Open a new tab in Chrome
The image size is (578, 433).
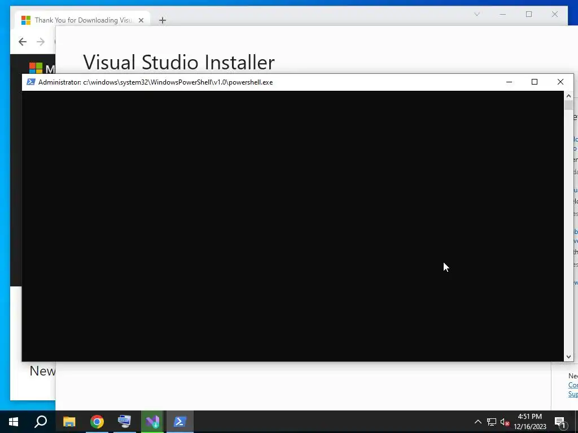point(163,20)
